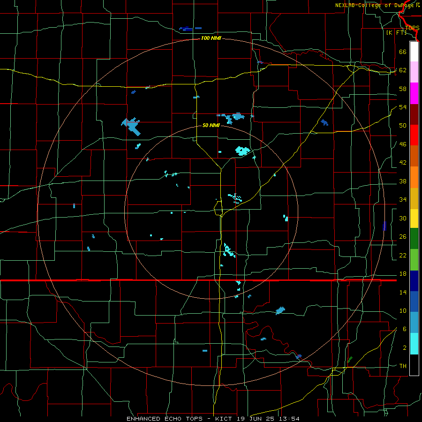The height and width of the screenshot is (422, 422).
Task: Click the light pink swatch on the scale
Action: 414,72
